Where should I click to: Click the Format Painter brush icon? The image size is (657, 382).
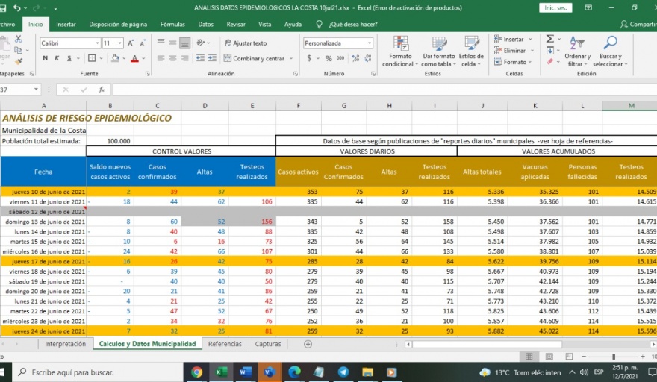17,62
